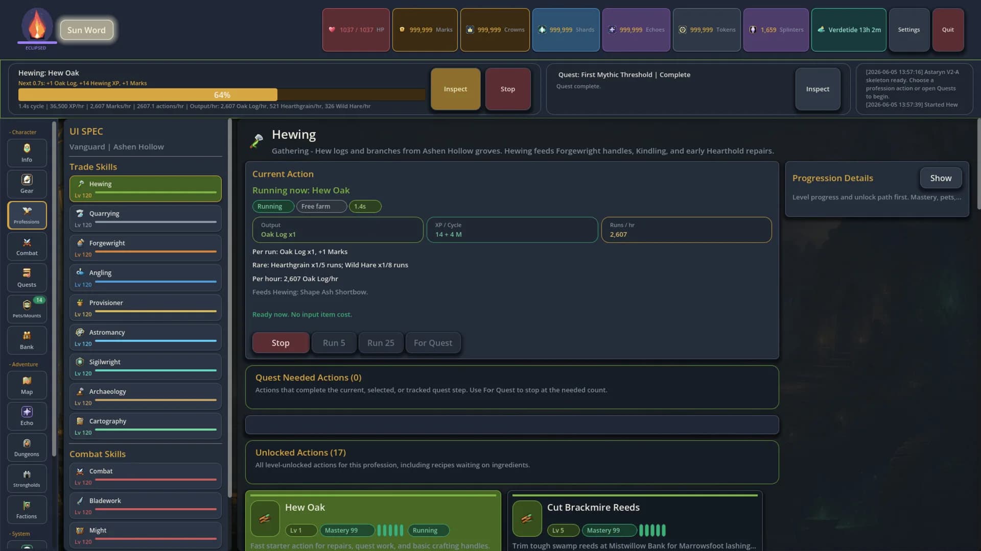Click the Shards currency tile
Screen dimensions: 981x551
click(566, 30)
